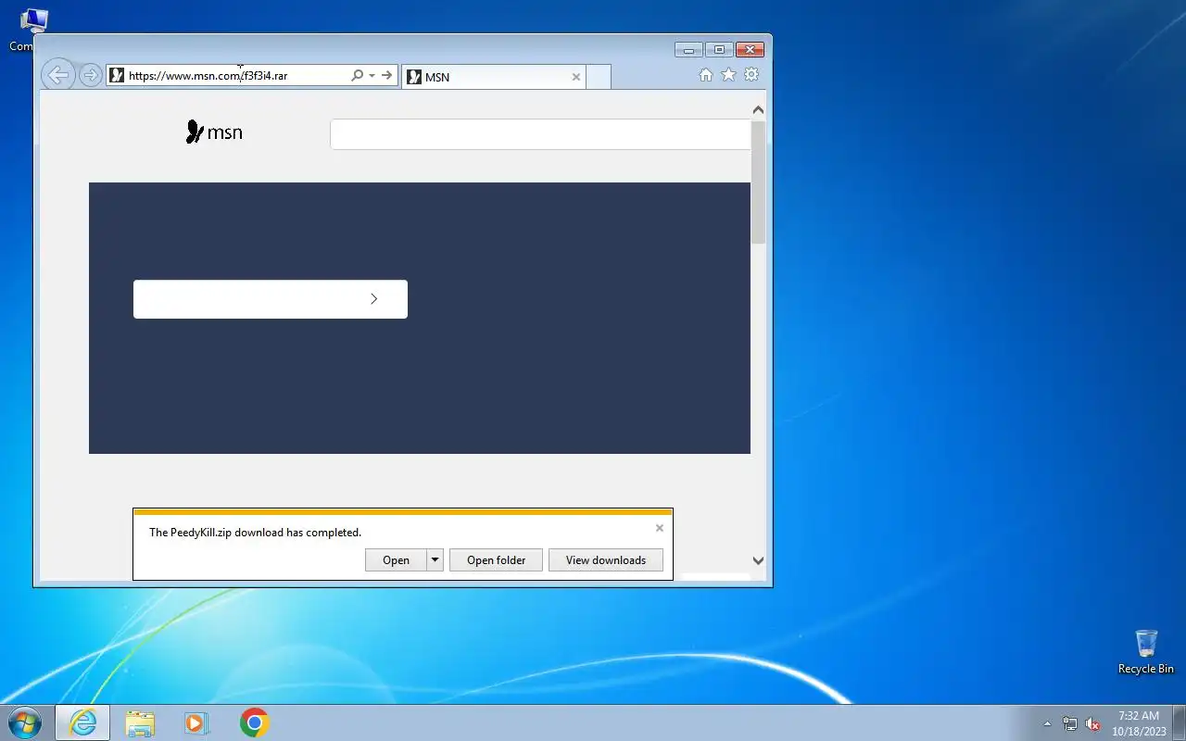Open the Home page icon

click(x=706, y=75)
